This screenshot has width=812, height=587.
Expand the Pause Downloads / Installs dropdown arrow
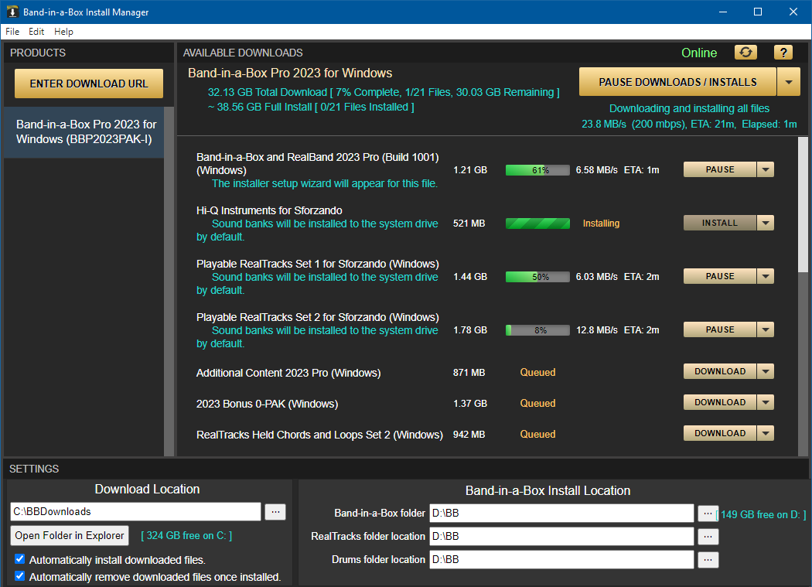(789, 82)
